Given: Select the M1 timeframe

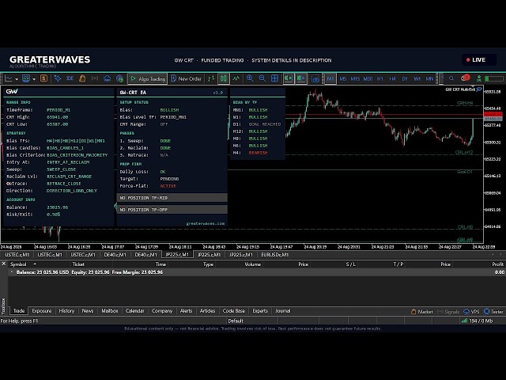Looking at the screenshot, I should [x=330, y=78].
